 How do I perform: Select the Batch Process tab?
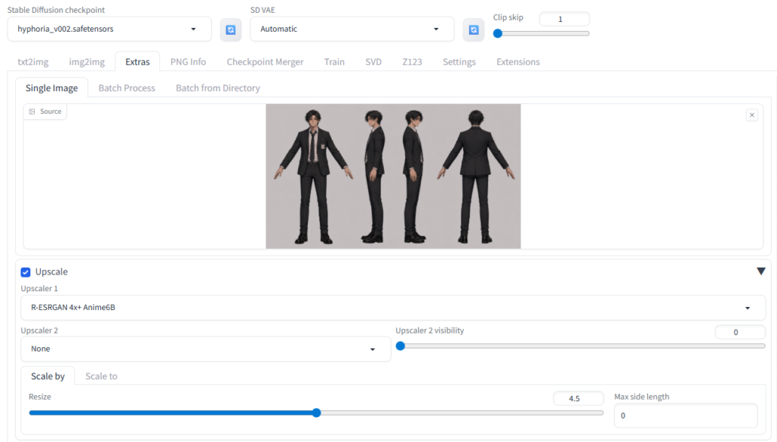(x=127, y=88)
